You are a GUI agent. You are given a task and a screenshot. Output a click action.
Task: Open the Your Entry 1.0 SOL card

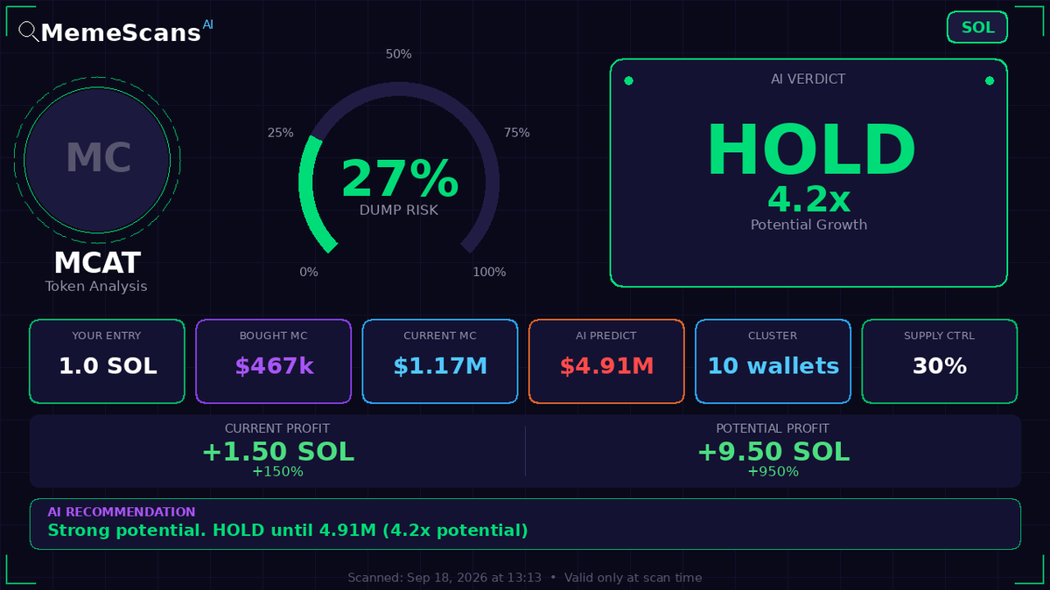[108, 362]
